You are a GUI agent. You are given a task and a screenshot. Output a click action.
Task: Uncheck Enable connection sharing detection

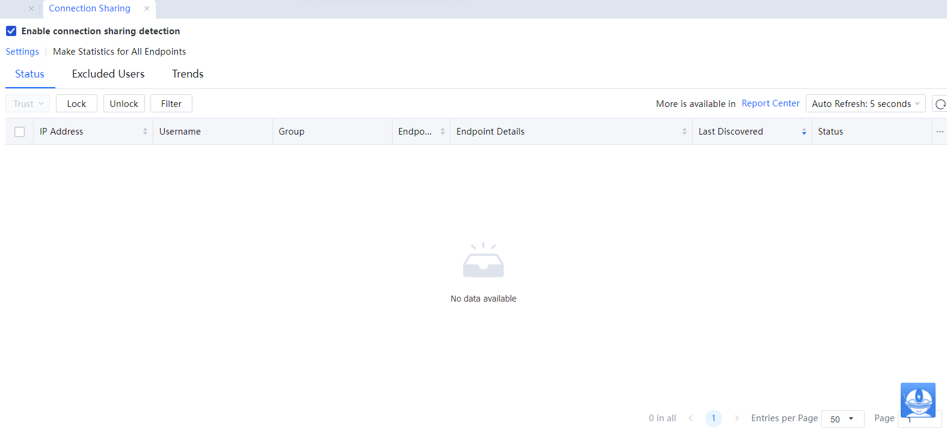(11, 31)
